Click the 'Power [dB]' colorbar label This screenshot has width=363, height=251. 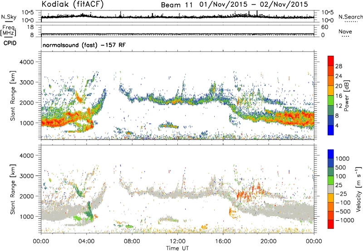click(346, 96)
